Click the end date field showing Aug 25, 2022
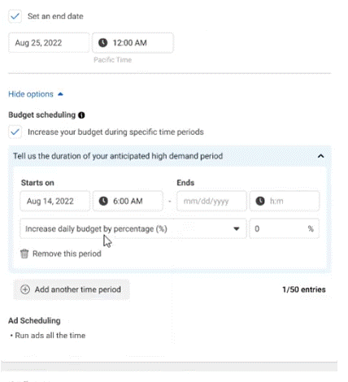This screenshot has width=348, height=382. (x=49, y=43)
